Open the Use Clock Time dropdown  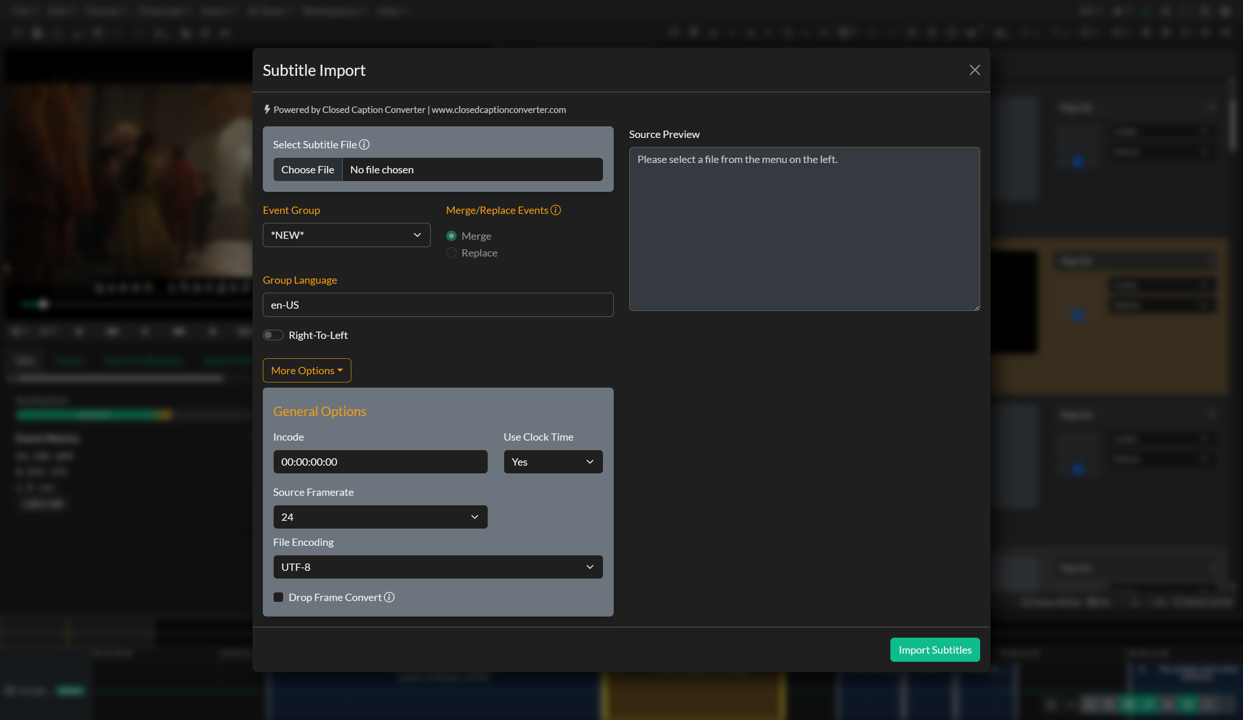point(553,462)
